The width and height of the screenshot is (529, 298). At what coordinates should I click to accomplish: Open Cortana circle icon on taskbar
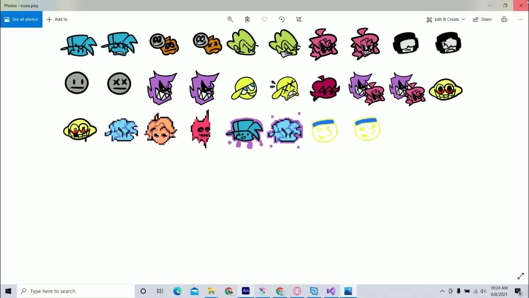(143, 291)
